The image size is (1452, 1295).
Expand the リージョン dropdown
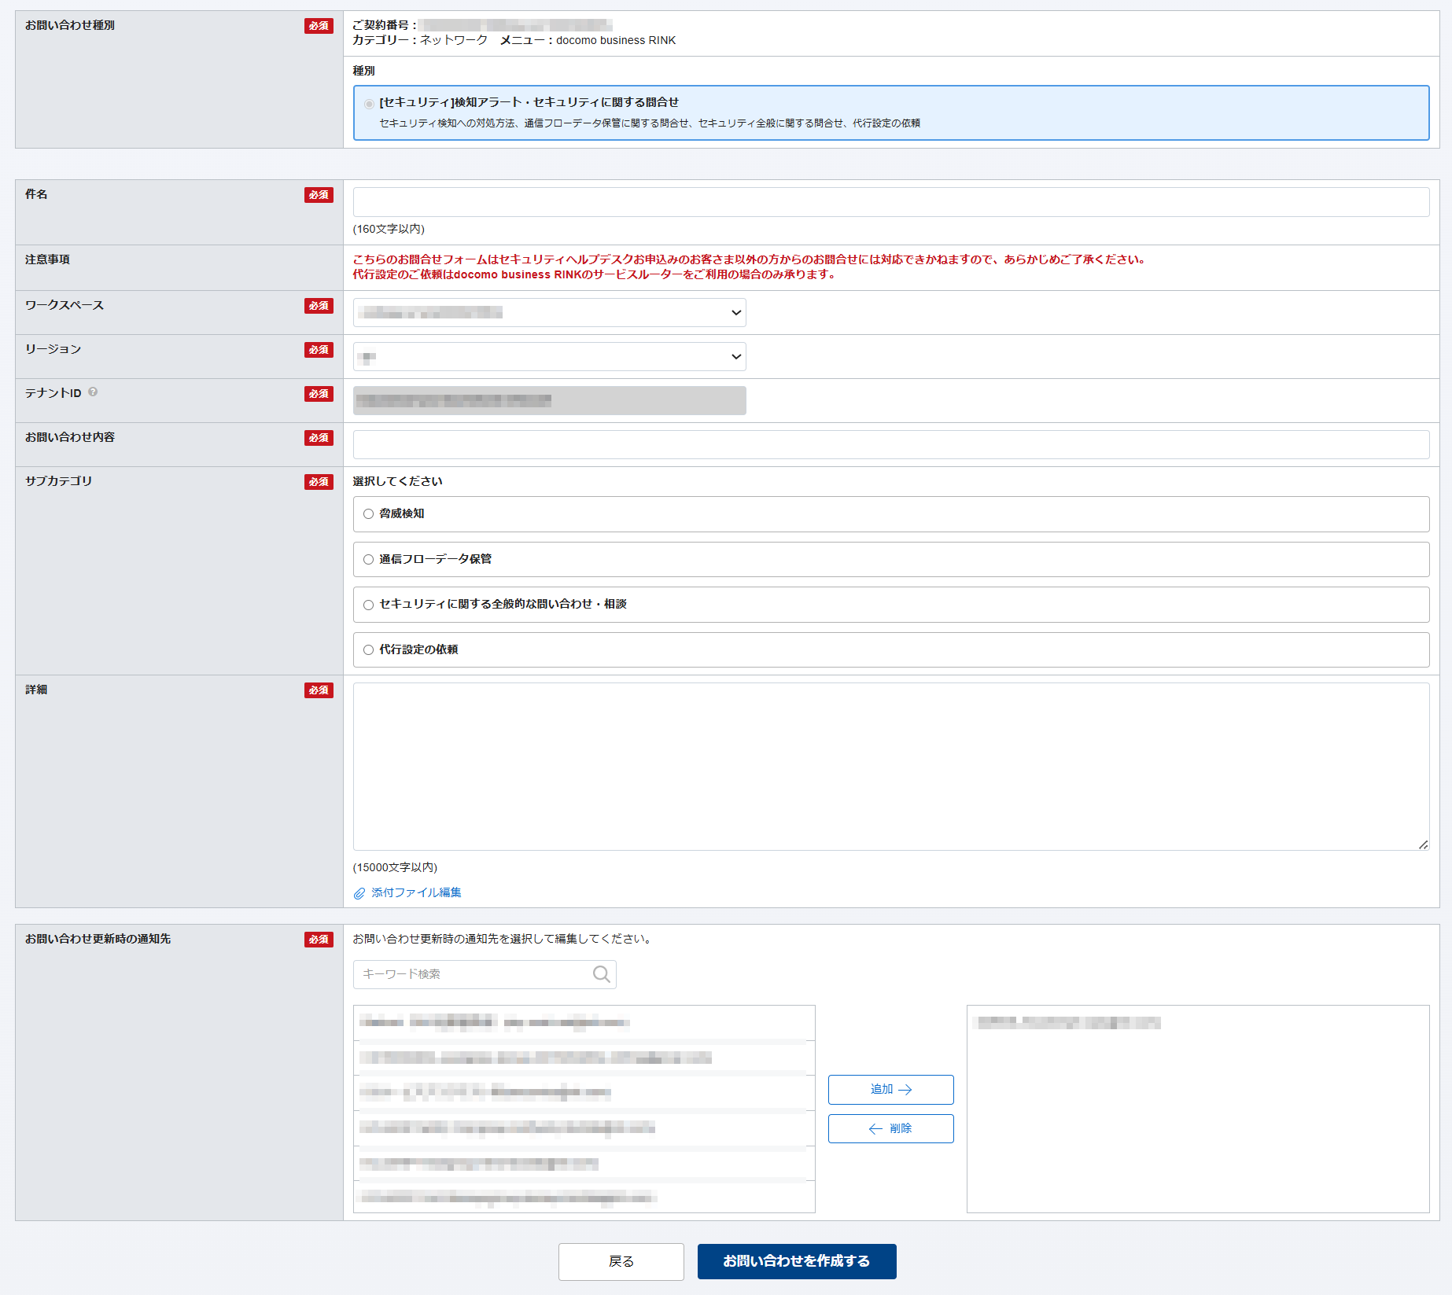point(549,357)
